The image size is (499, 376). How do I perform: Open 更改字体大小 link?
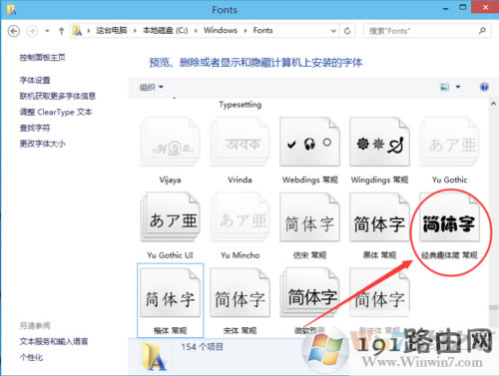[x=43, y=144]
